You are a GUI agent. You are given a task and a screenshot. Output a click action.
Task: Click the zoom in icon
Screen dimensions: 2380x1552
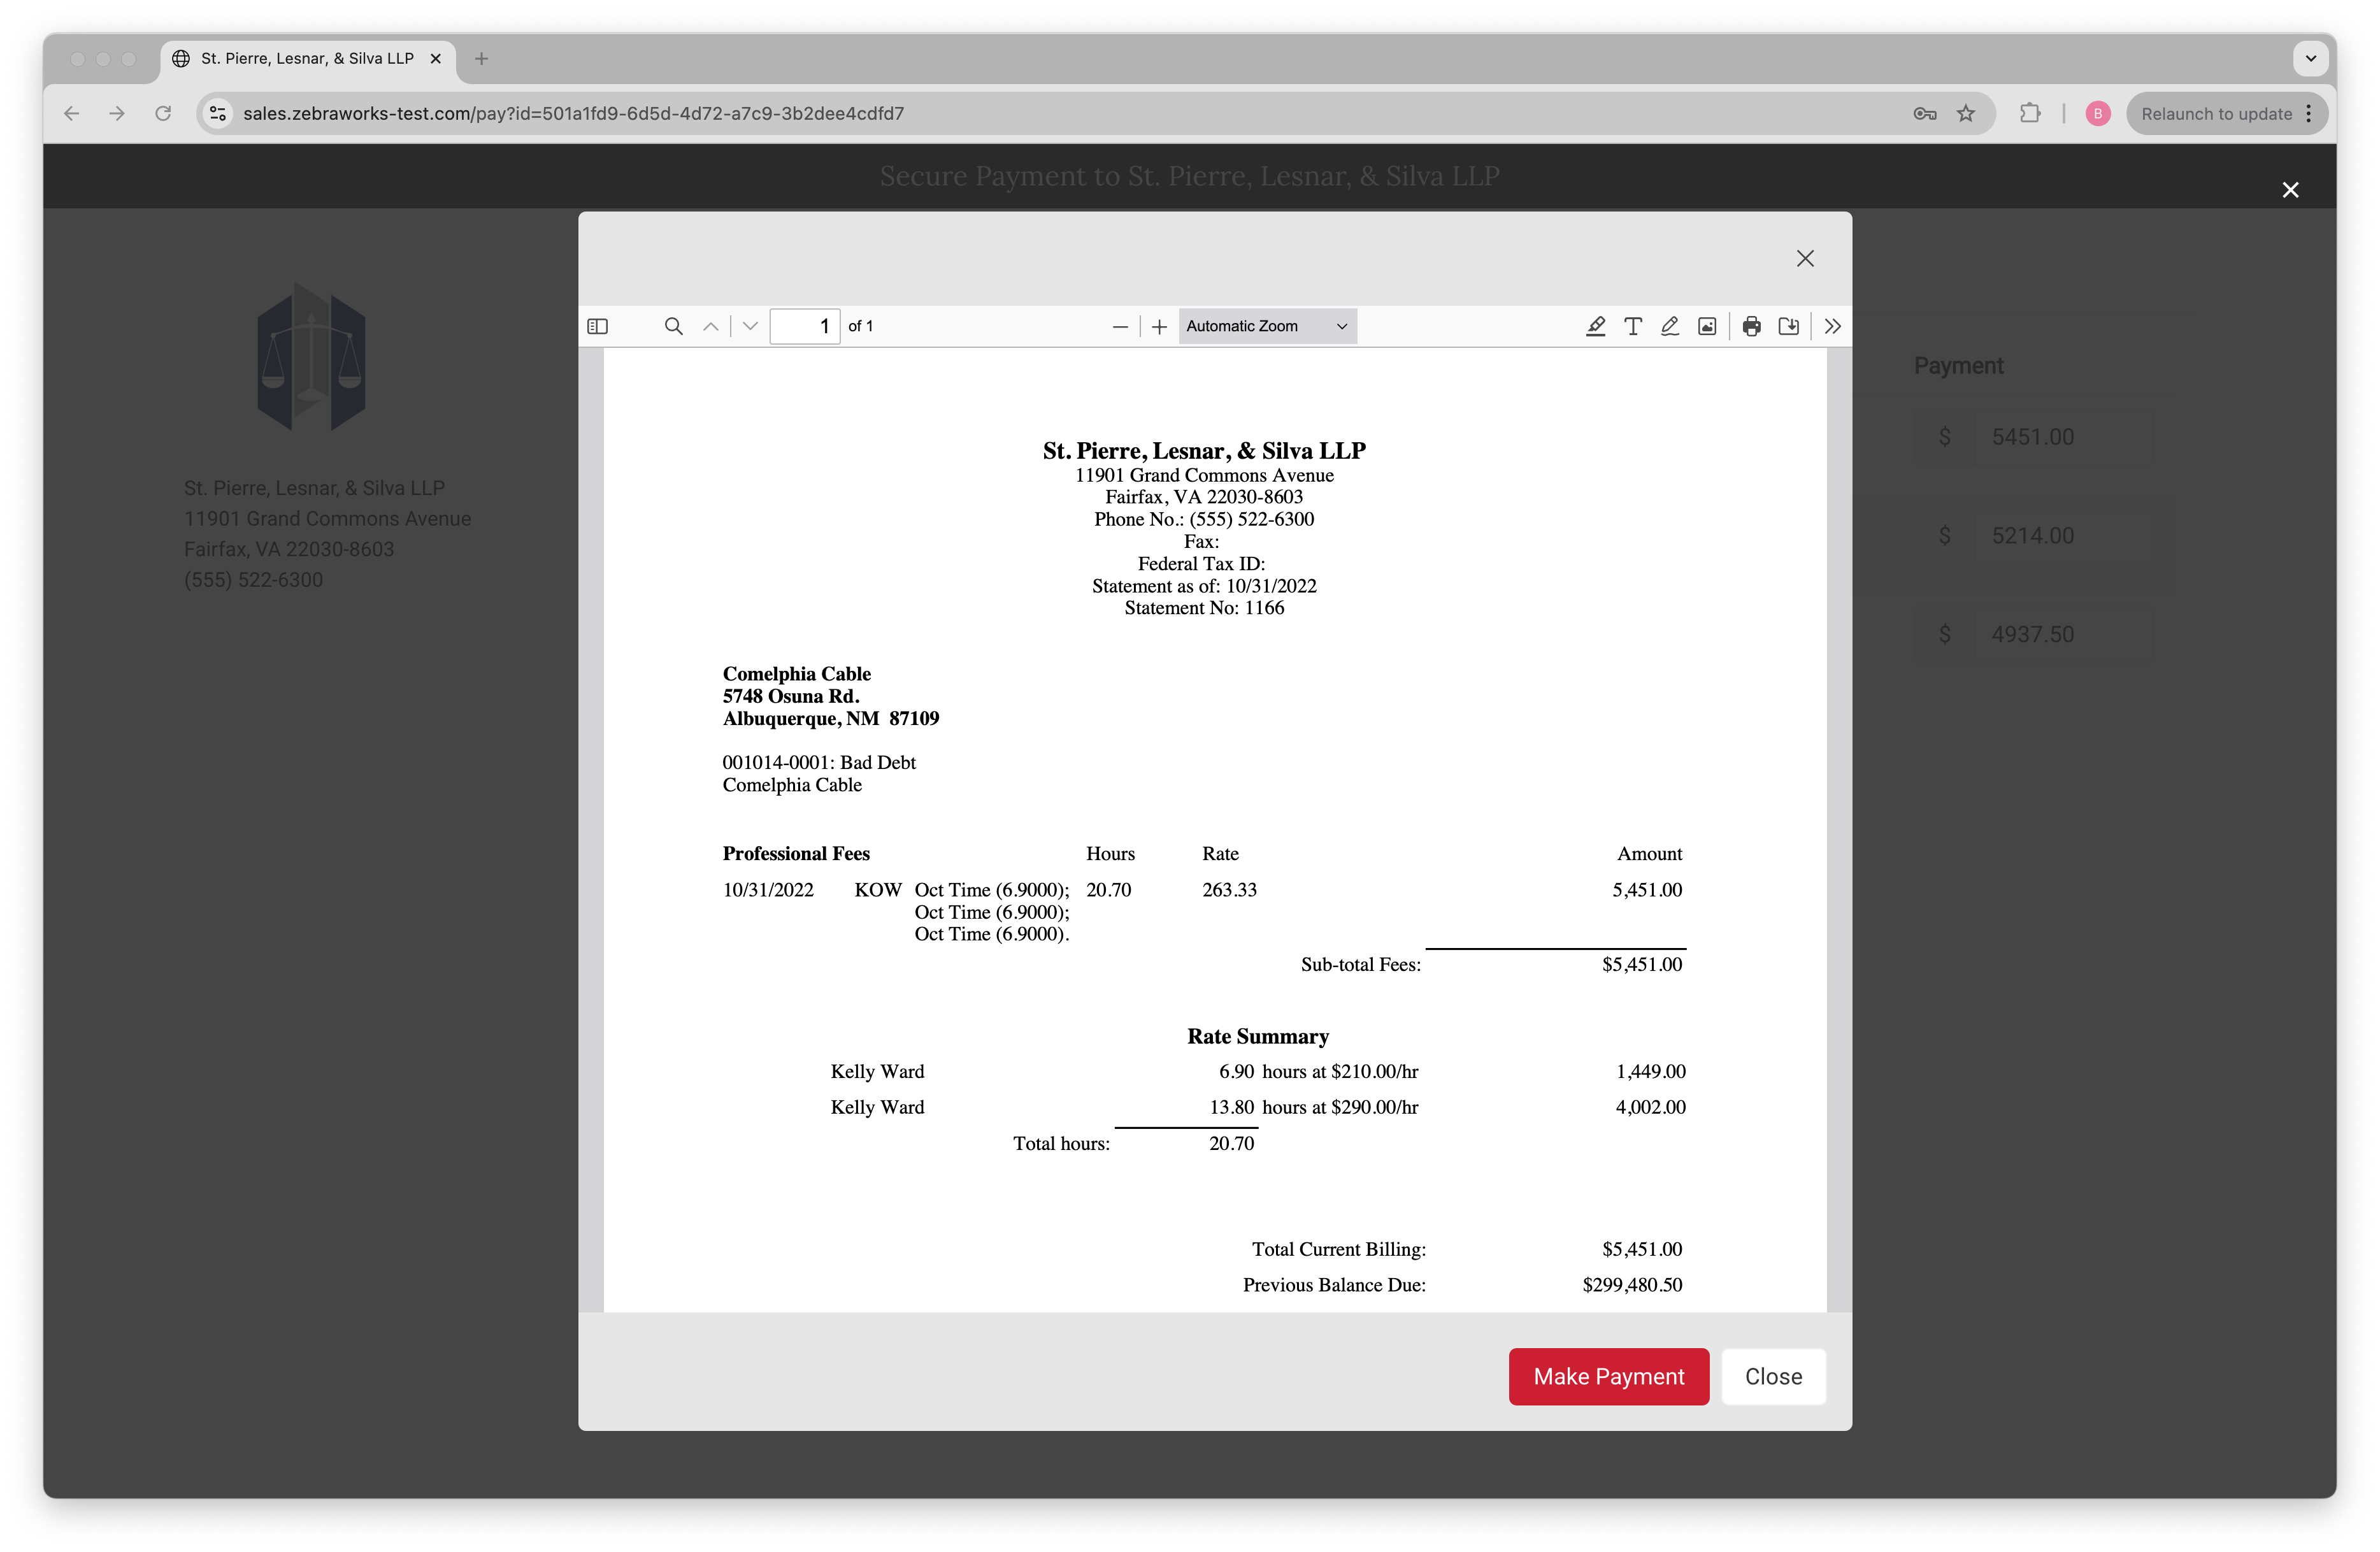pos(1159,326)
